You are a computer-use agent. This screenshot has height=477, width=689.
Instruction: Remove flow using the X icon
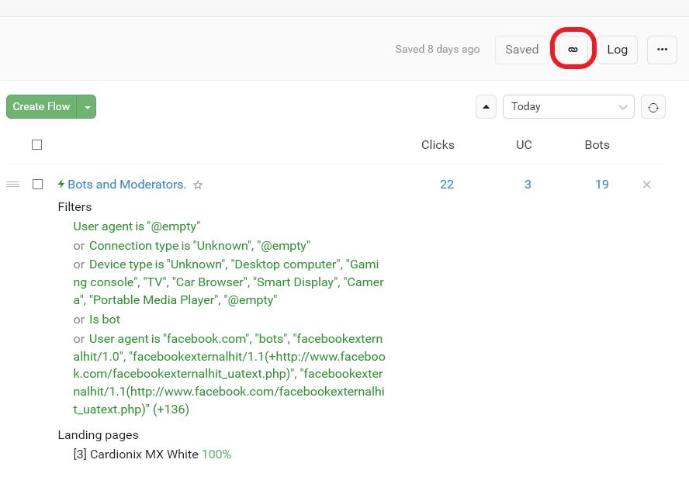[x=646, y=185]
